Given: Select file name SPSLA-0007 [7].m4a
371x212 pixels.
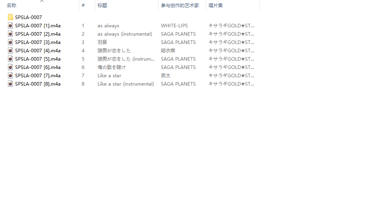Looking at the screenshot, I should pyautogui.click(x=38, y=75).
